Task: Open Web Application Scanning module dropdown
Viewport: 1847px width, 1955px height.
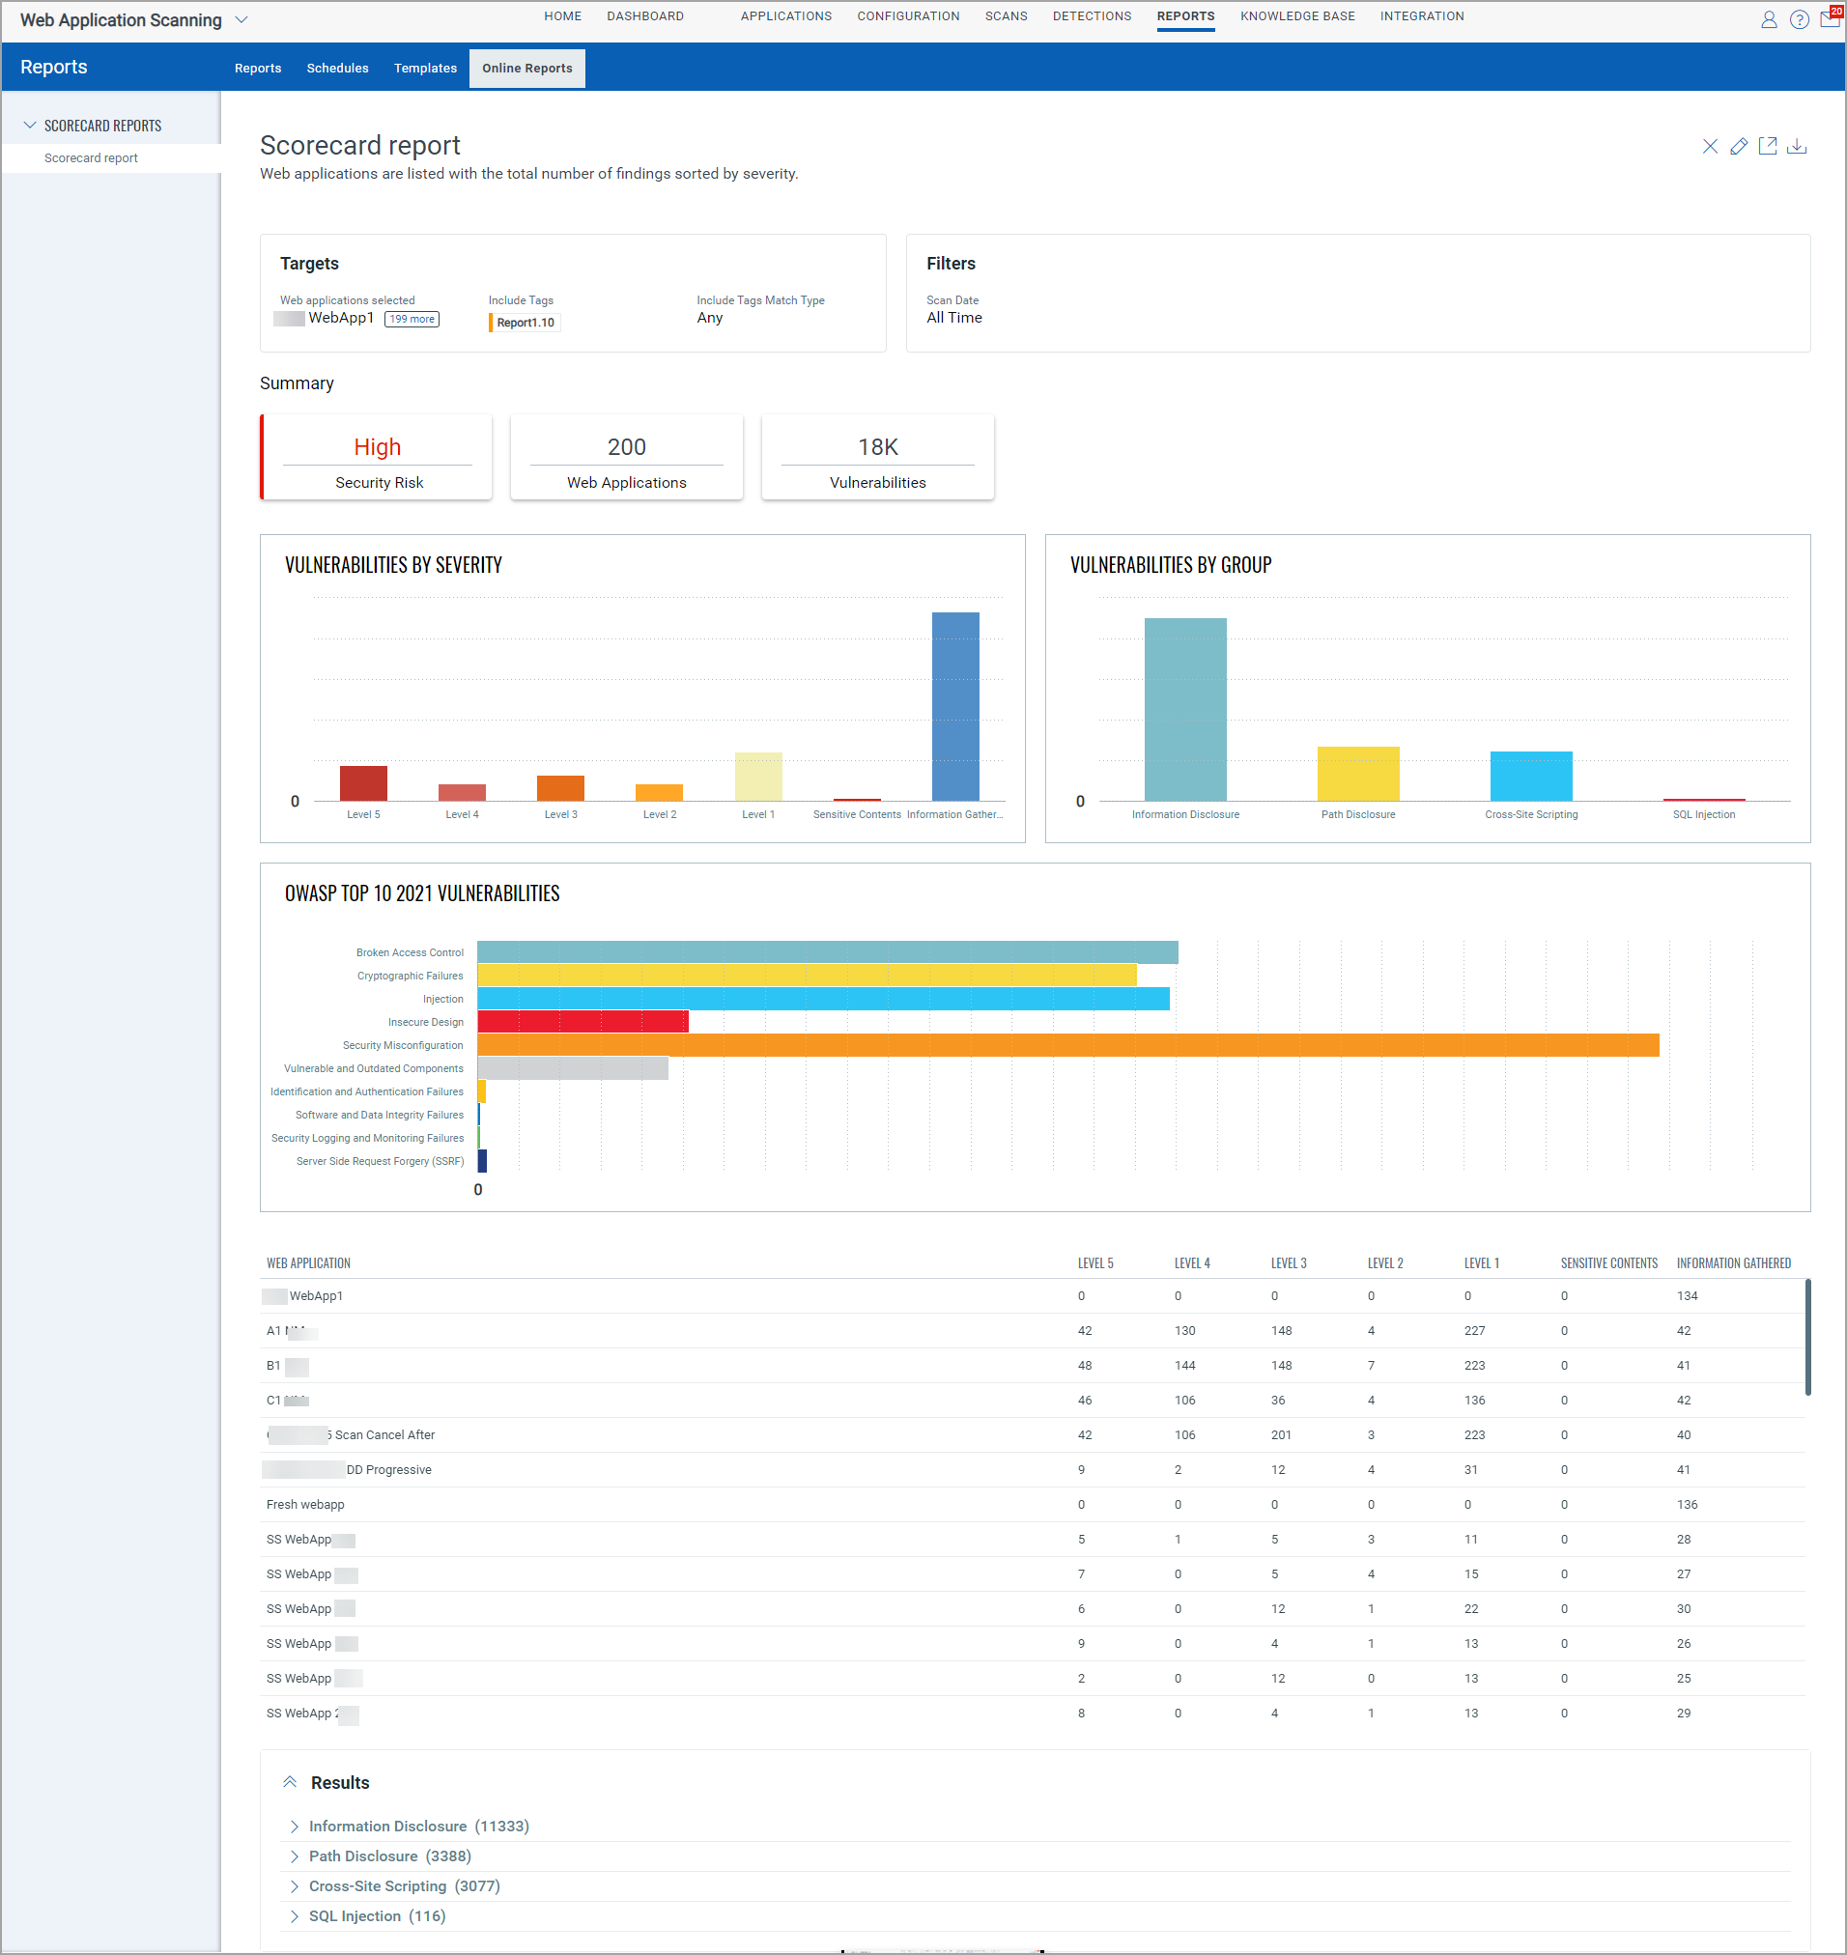Action: (x=242, y=20)
